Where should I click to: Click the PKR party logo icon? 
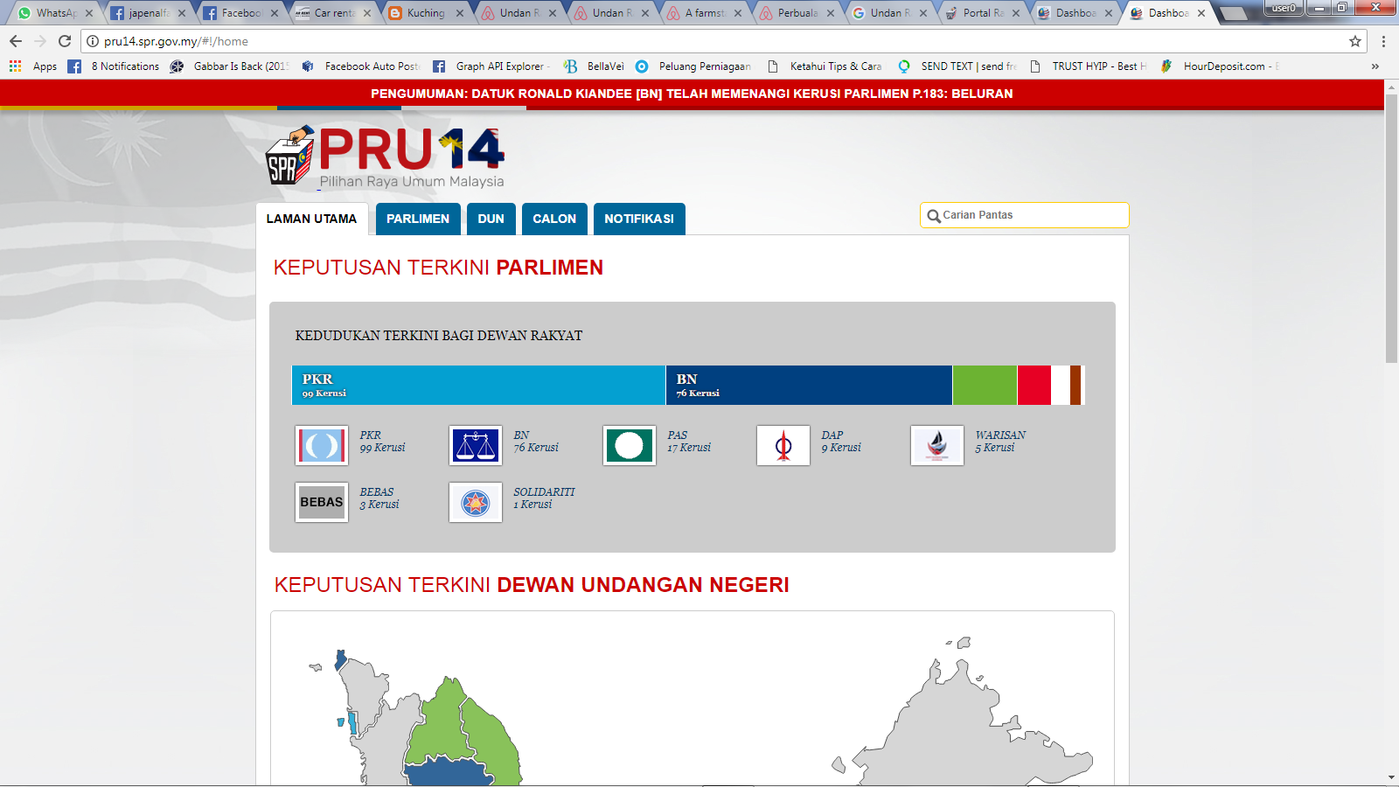[x=322, y=446]
